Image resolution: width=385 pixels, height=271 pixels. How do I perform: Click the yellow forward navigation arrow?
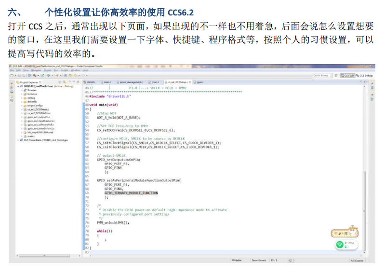tap(75, 75)
